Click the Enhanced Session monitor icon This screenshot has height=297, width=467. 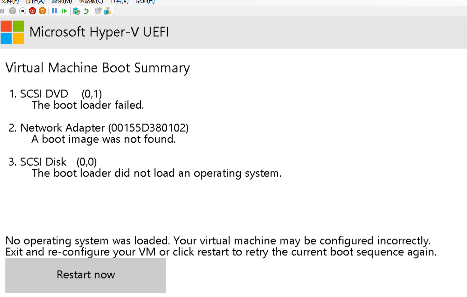(98, 11)
